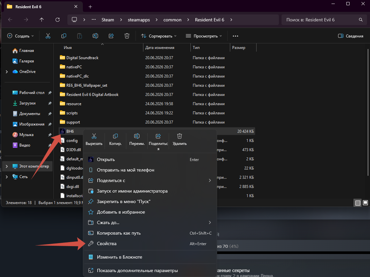The width and height of the screenshot is (370, 277).
Task: Expand chevron after Resident Evil 6 in breadcrumb
Action: coord(231,20)
